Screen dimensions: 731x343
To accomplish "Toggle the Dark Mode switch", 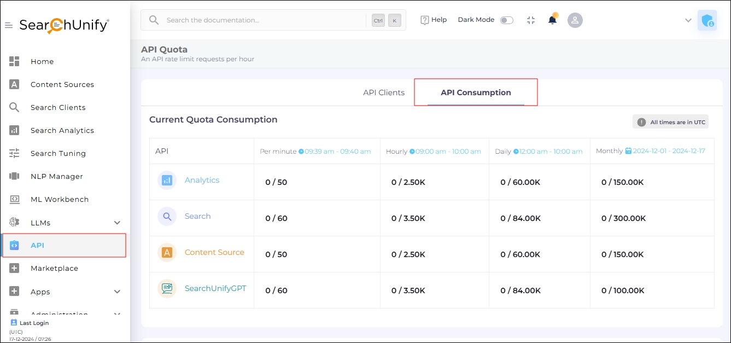I will point(507,20).
